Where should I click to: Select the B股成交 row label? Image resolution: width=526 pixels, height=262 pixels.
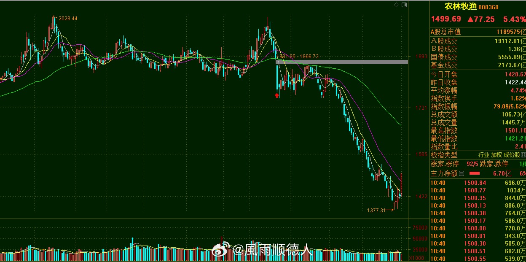click(444, 49)
